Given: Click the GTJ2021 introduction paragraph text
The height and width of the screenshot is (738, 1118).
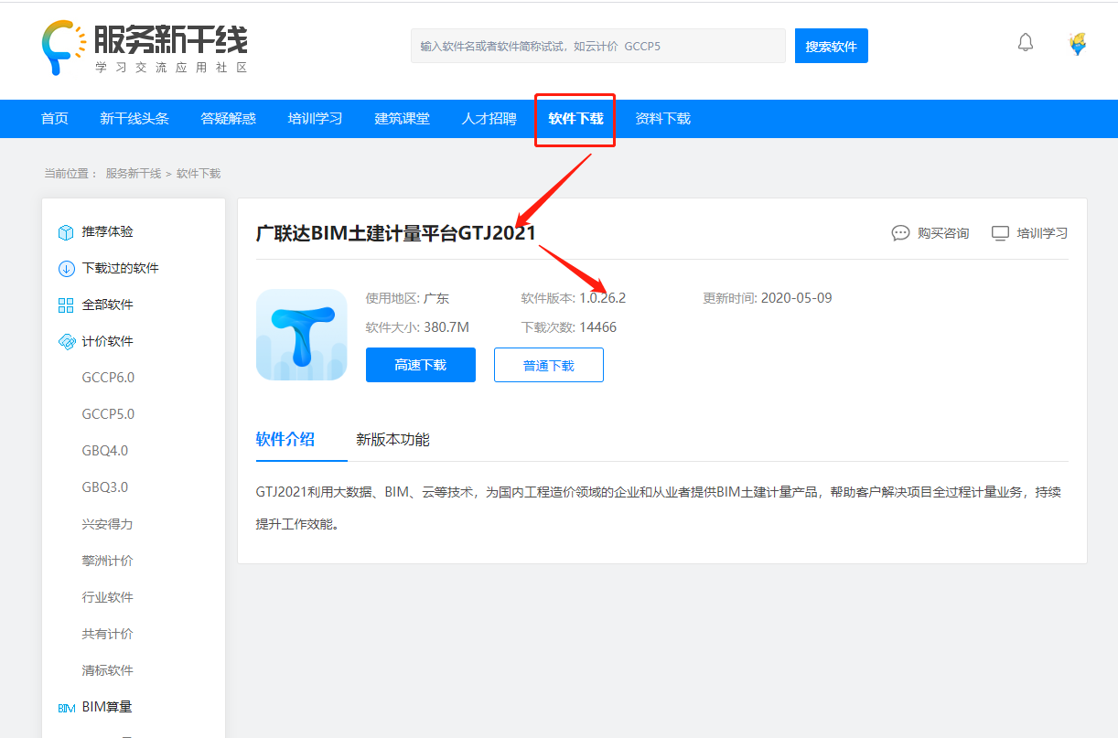Looking at the screenshot, I should 659,508.
